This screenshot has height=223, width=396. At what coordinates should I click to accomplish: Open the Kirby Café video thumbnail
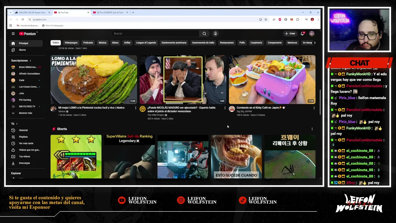click(x=272, y=80)
